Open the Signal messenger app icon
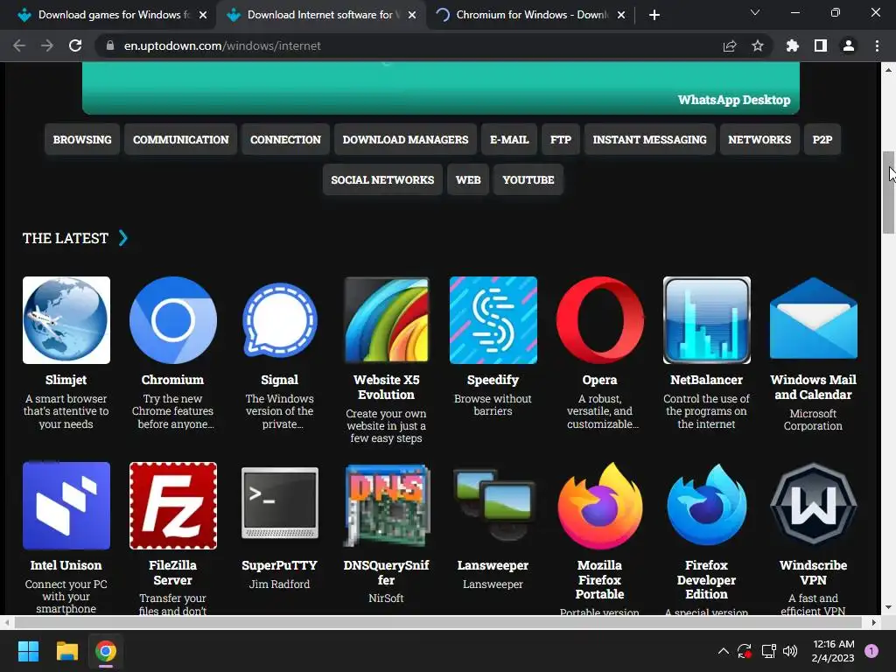Screen dimensions: 896x672 coord(280,320)
